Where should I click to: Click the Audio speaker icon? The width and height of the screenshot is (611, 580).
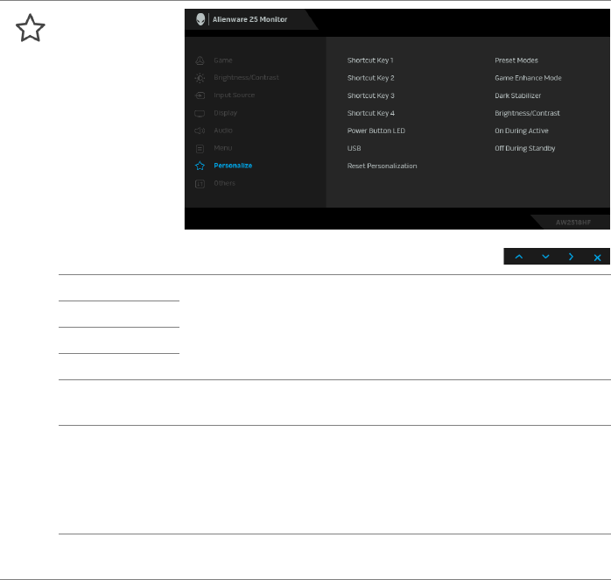pos(200,131)
